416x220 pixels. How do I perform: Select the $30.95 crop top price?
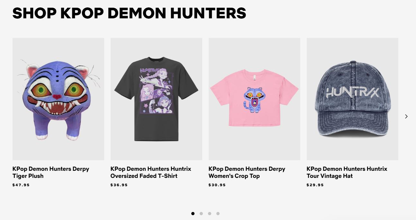217,185
